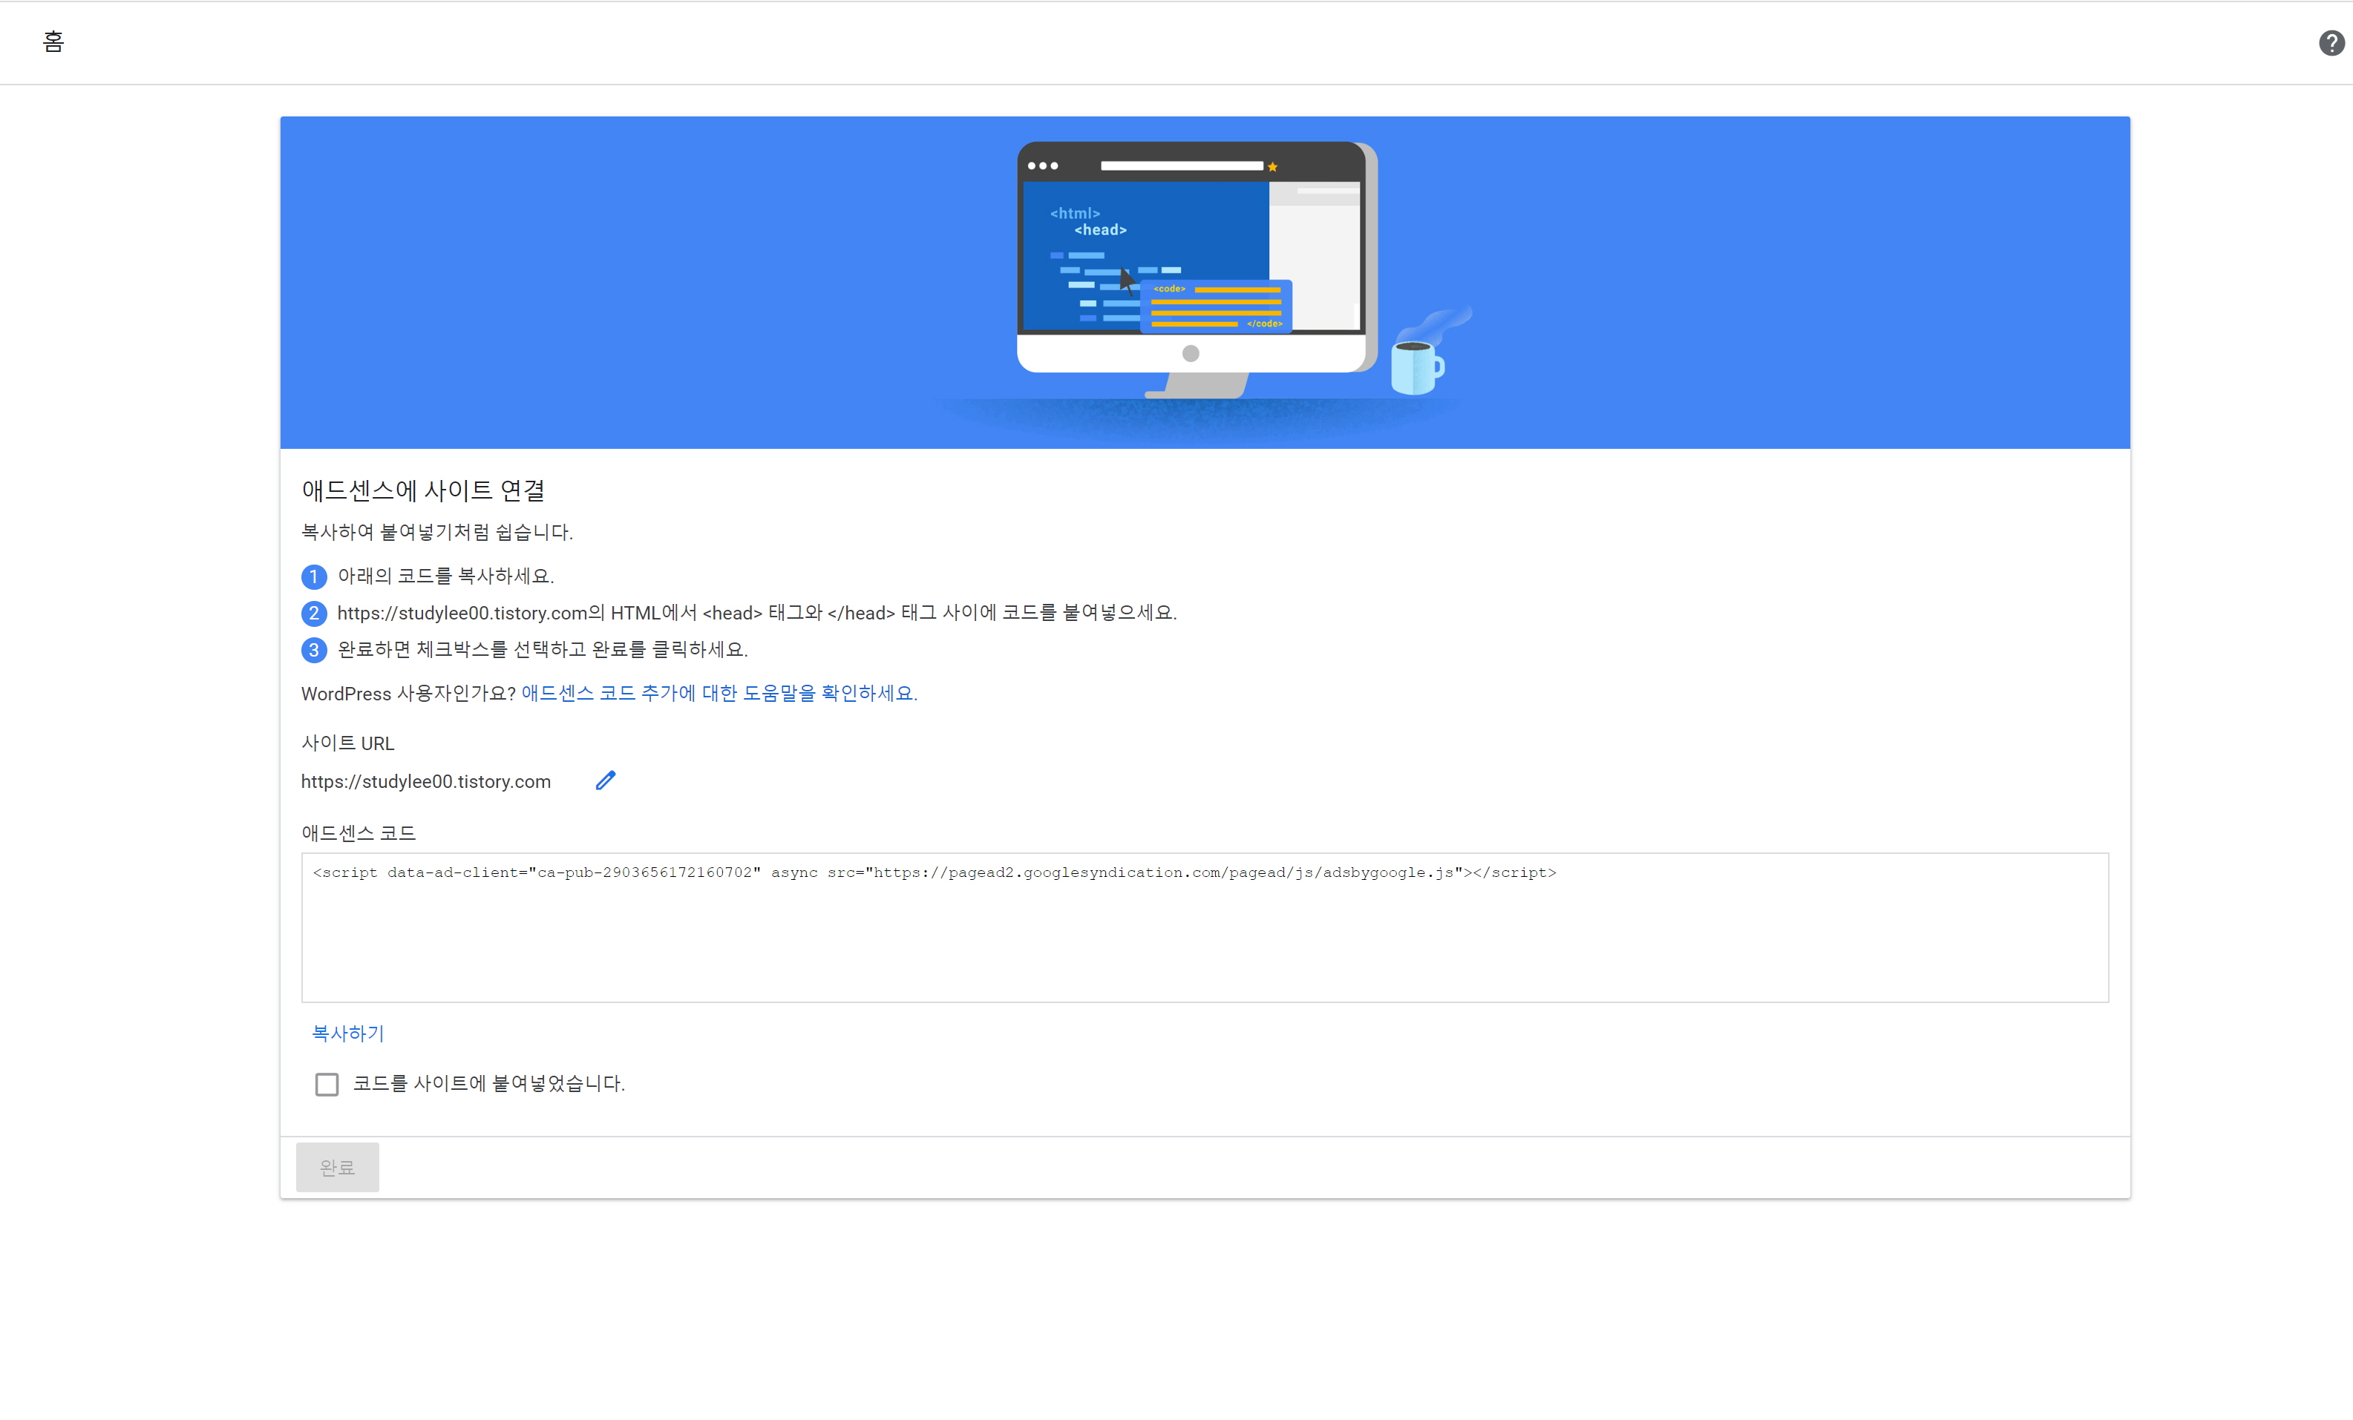This screenshot has height=1420, width=2353.
Task: Click the '애드센스에 사이트 연결' heading
Action: point(423,490)
